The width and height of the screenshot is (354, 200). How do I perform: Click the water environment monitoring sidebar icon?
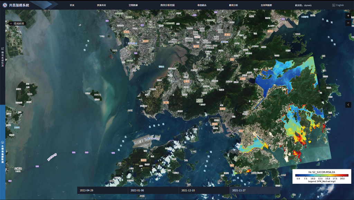click(2, 142)
